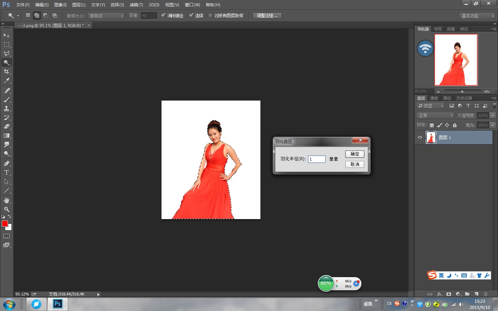Select the Clone Stamp tool
Viewport: 498px width, 311px height.
(x=7, y=109)
